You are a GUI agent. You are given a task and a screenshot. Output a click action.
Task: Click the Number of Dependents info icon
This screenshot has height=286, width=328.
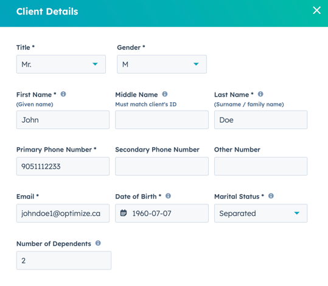click(x=98, y=243)
